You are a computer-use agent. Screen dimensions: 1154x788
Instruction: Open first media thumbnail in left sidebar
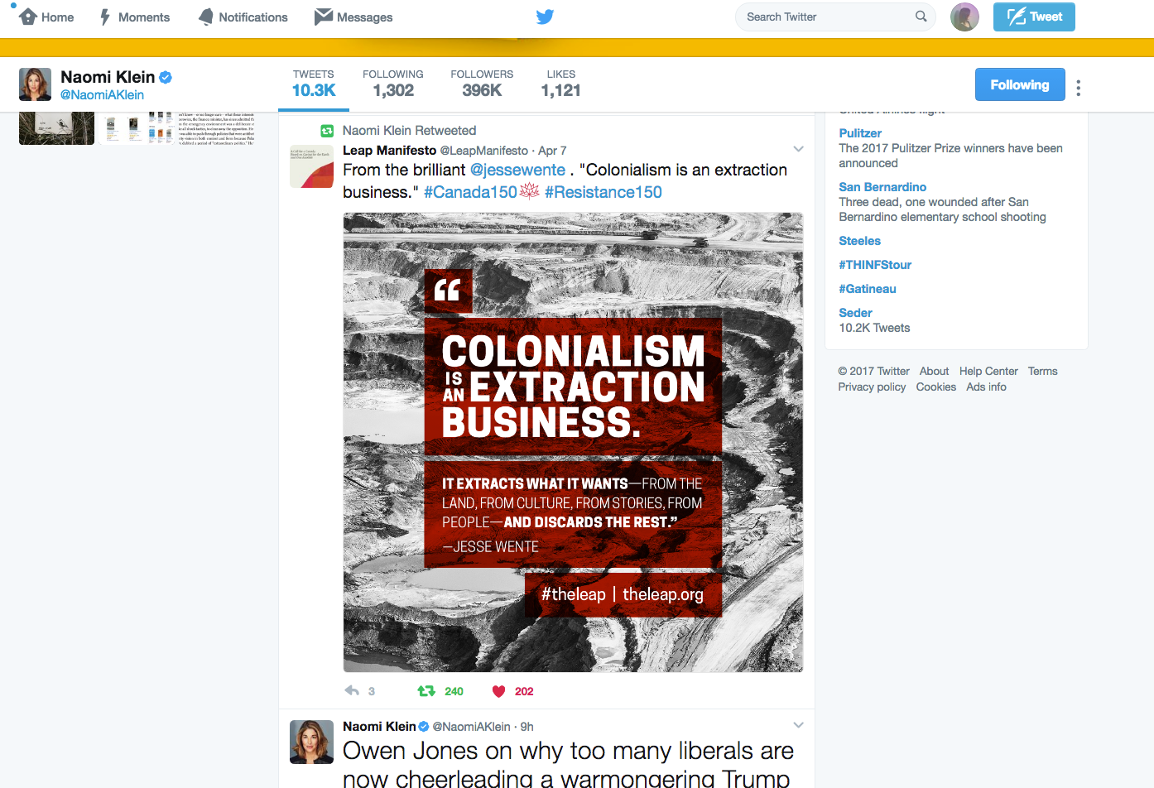point(56,128)
